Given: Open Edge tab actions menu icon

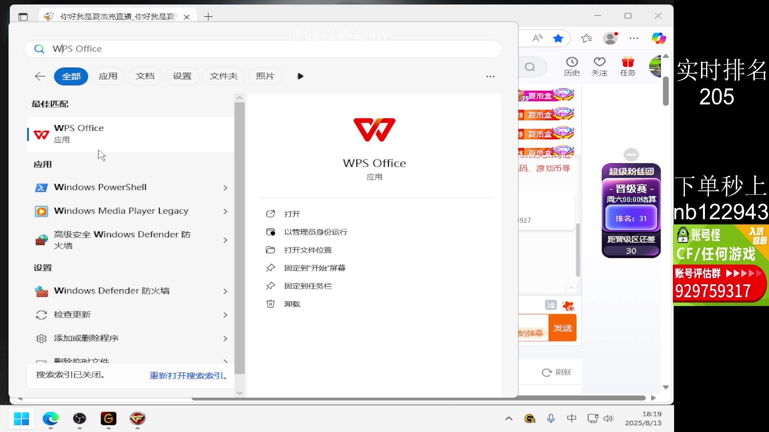Looking at the screenshot, I should [23, 17].
